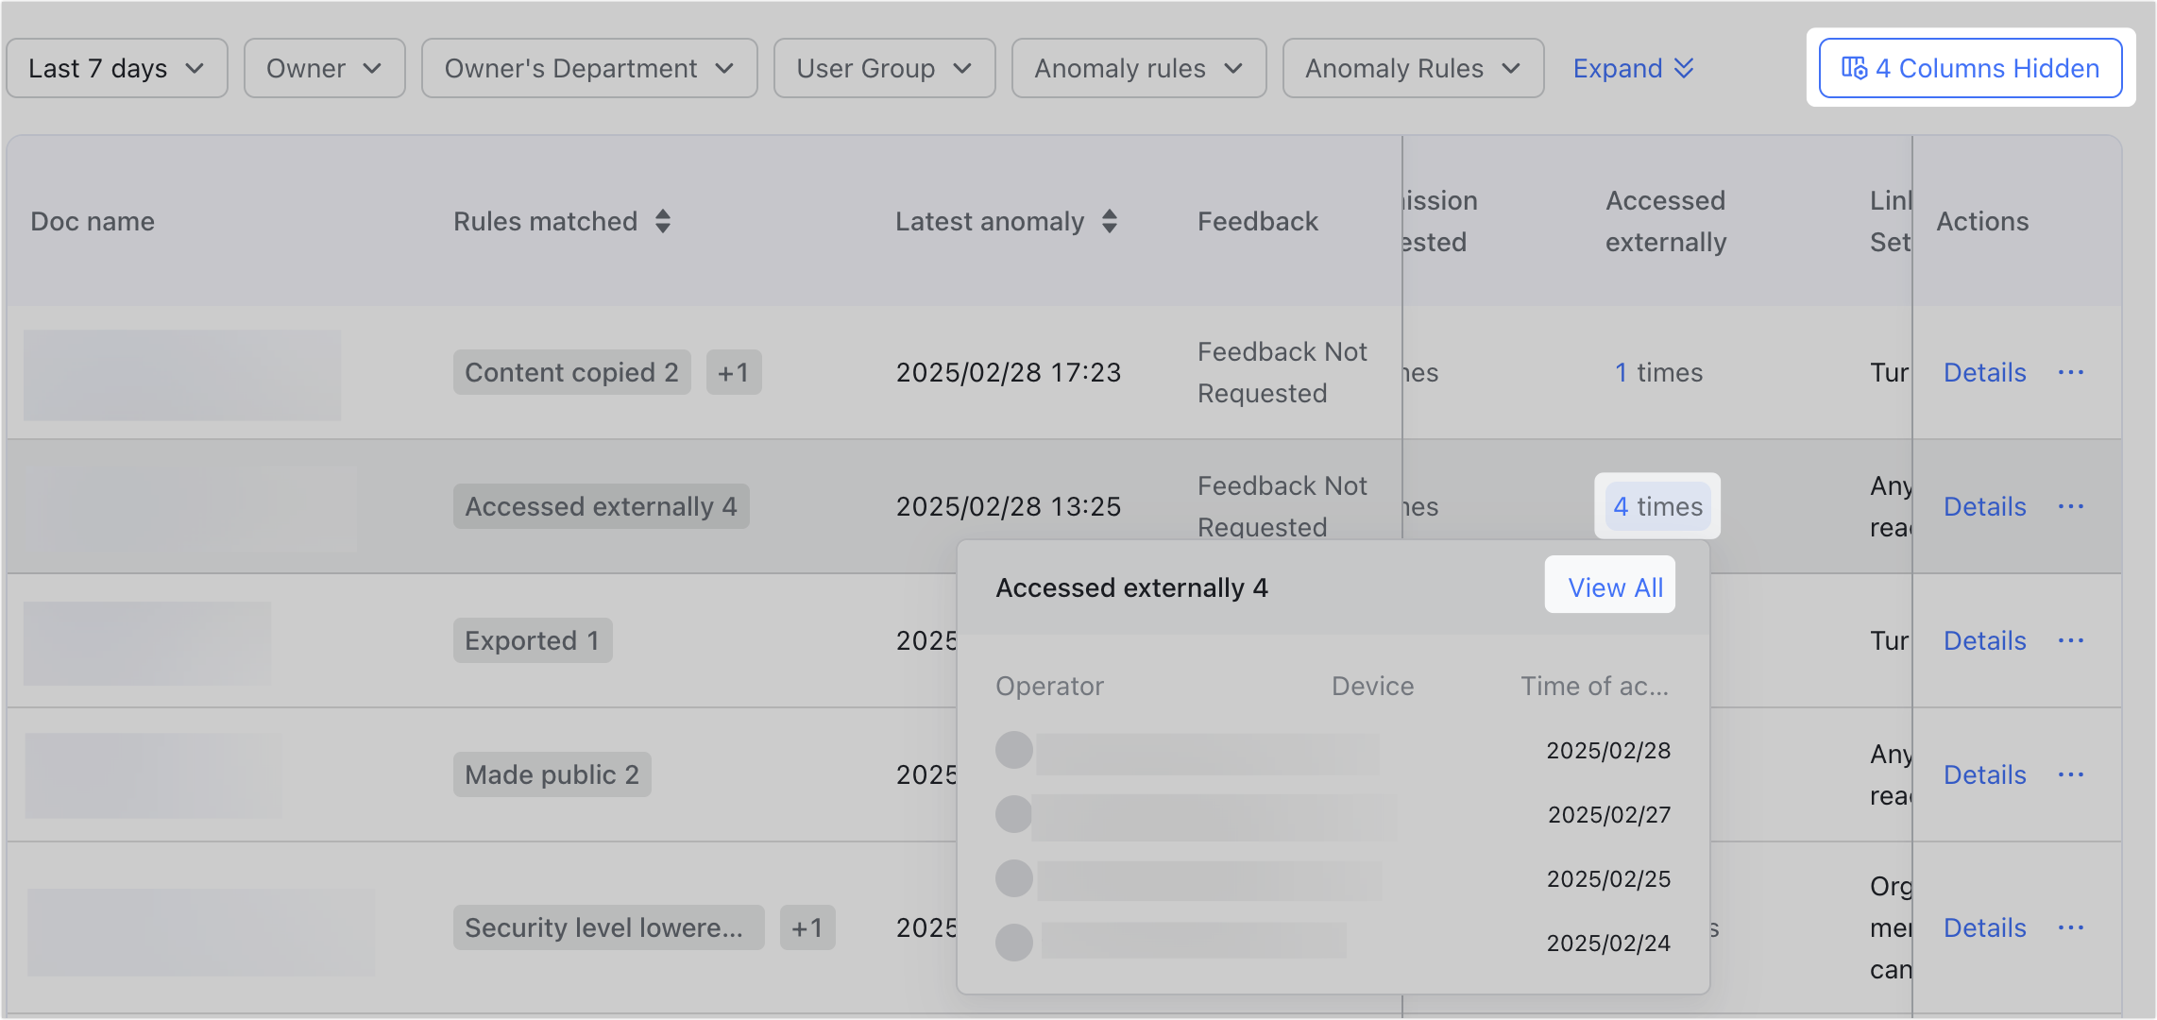
Task: Open more options for Content copied row
Action: tap(2070, 372)
